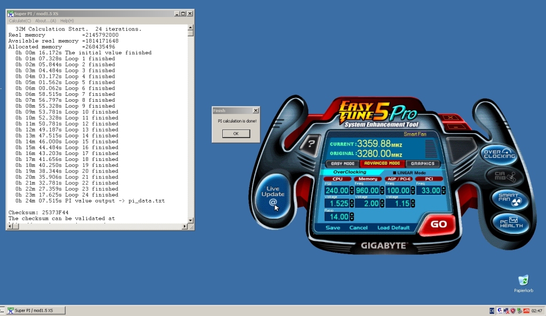Select the PCI column header
This screenshot has height=316, width=546.
coord(429,179)
